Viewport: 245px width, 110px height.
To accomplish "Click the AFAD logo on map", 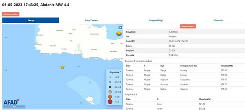I will pos(11,102).
